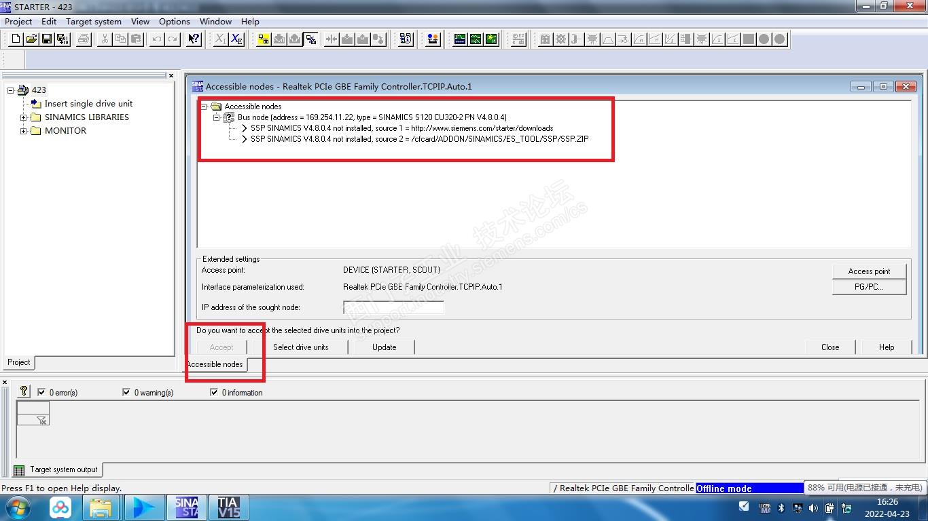This screenshot has height=521, width=928.
Task: Open a project with the folder icon
Action: 31,39
